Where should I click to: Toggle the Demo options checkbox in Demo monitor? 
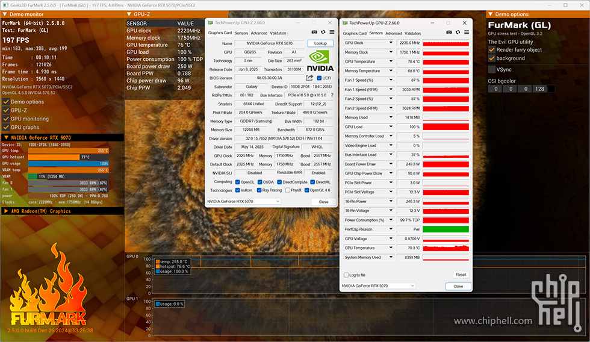(x=6, y=102)
